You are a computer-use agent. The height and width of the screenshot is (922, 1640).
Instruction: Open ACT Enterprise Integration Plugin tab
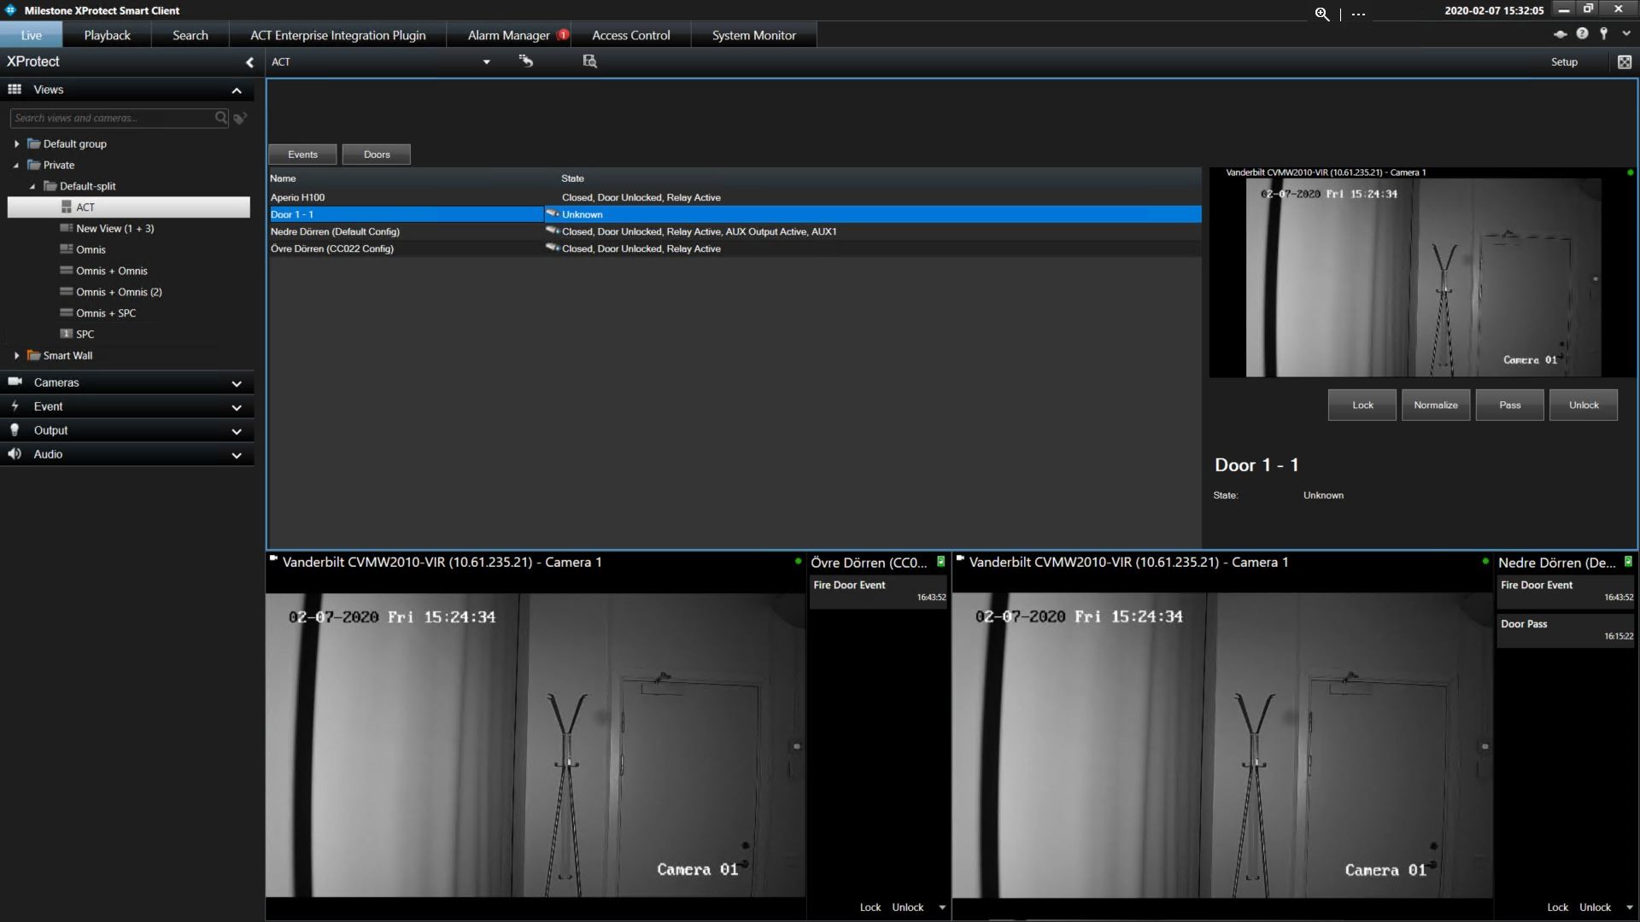point(337,35)
